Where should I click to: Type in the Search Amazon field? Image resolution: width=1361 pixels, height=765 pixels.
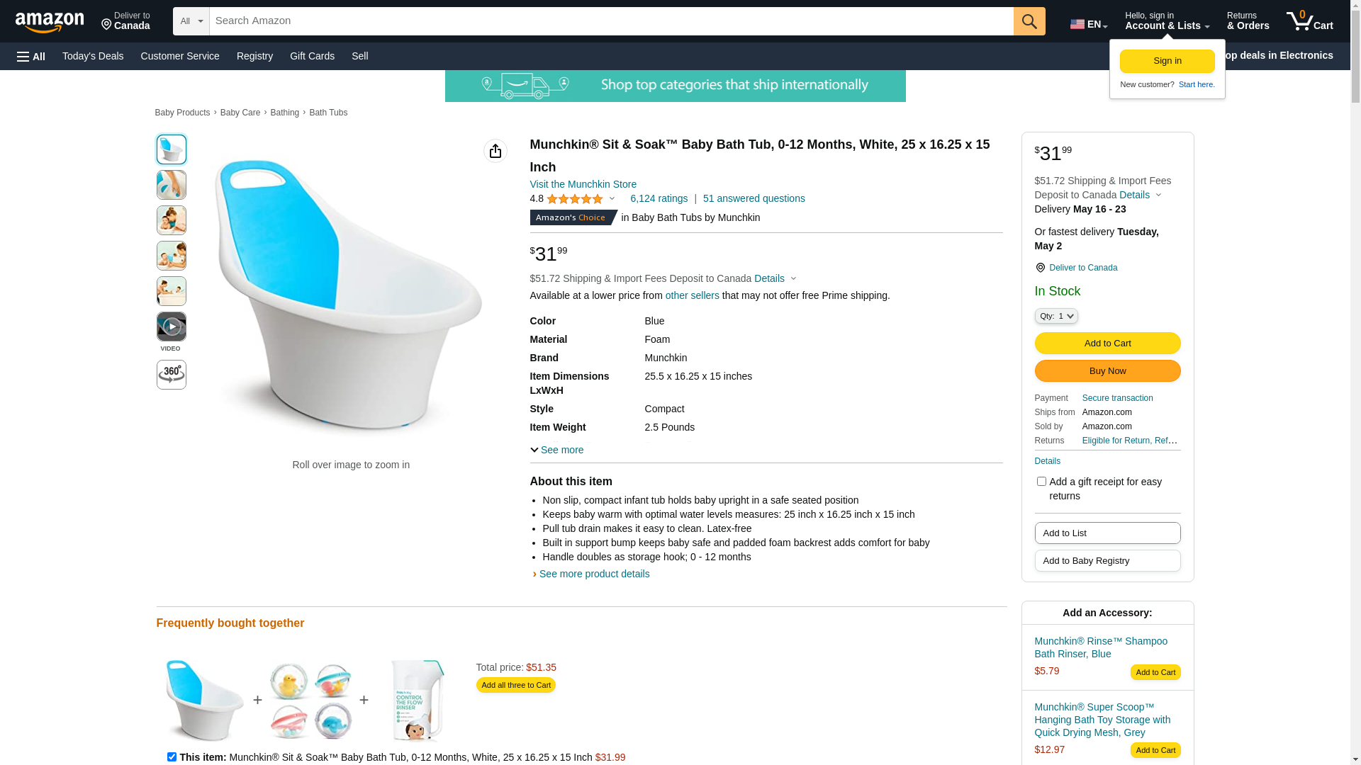point(611,21)
